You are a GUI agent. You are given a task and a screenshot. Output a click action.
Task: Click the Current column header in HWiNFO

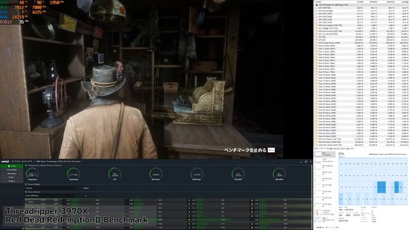point(360,2)
